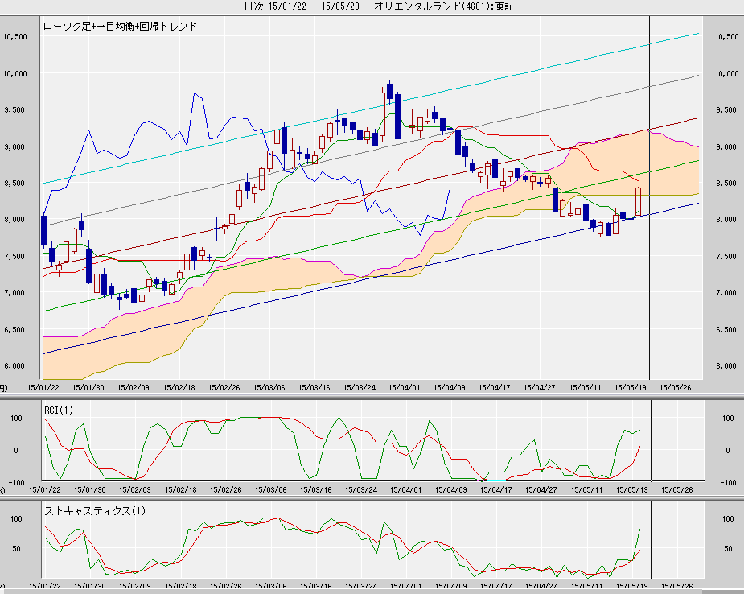
Task: Click 15/03/06 on the price chart date axis
Action: tap(272, 387)
